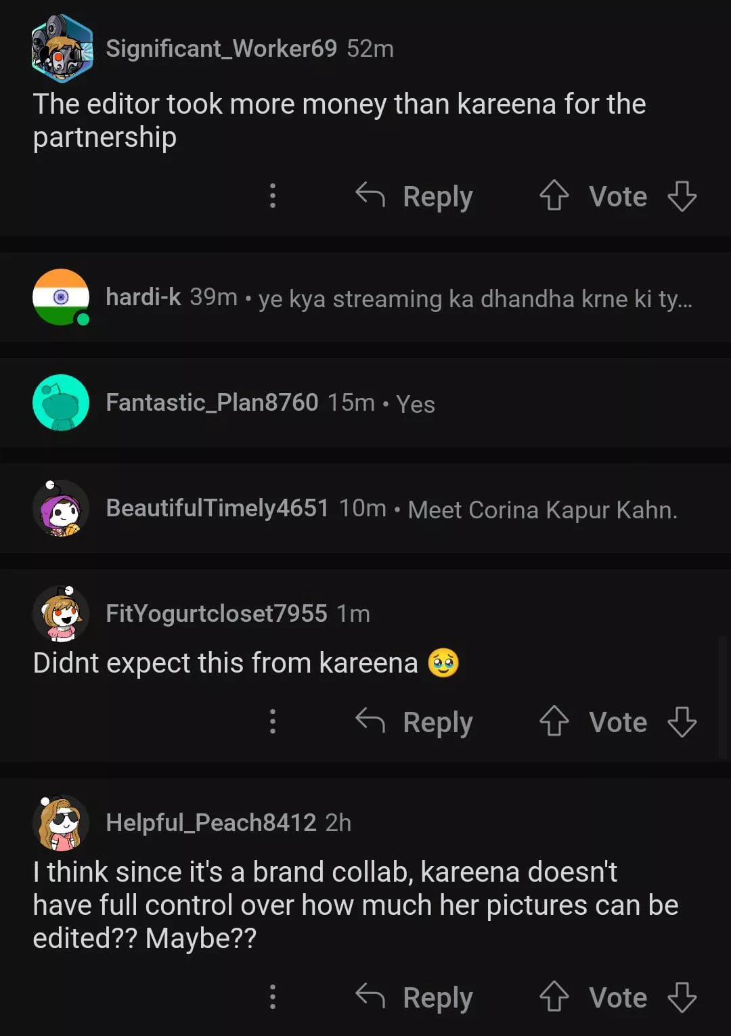The height and width of the screenshot is (1036, 731).
Task: Downvote Significant_Worker69's comment about the editor
Action: click(x=682, y=196)
